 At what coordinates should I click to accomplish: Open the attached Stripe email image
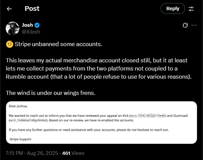(x=101, y=123)
